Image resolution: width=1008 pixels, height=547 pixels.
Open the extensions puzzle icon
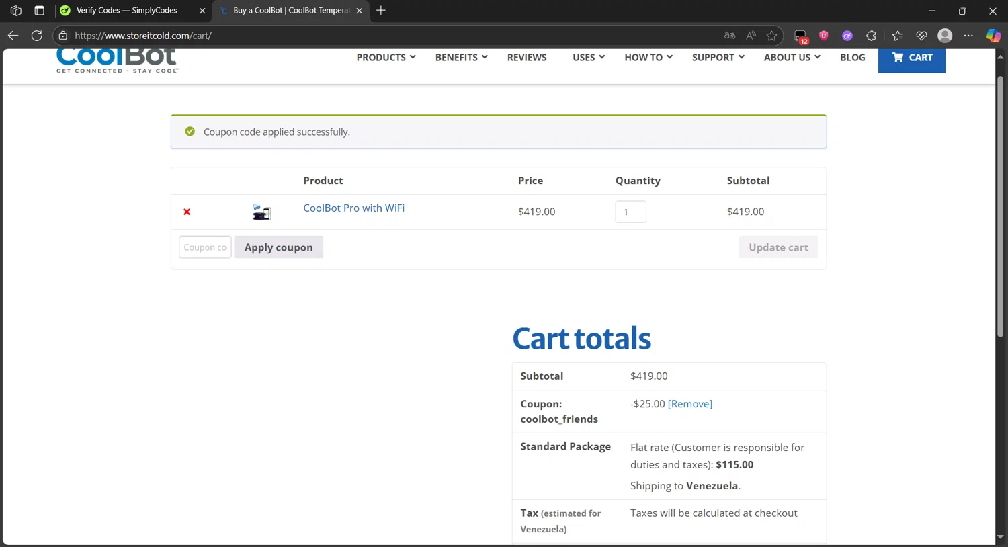871,36
